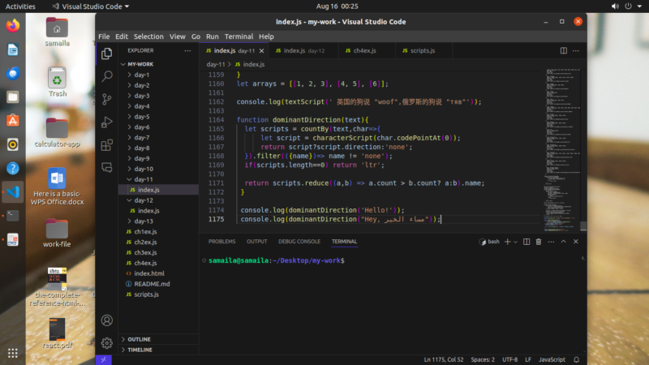Image resolution: width=649 pixels, height=365 pixels.
Task: Open the Selection menu
Action: coord(148,36)
